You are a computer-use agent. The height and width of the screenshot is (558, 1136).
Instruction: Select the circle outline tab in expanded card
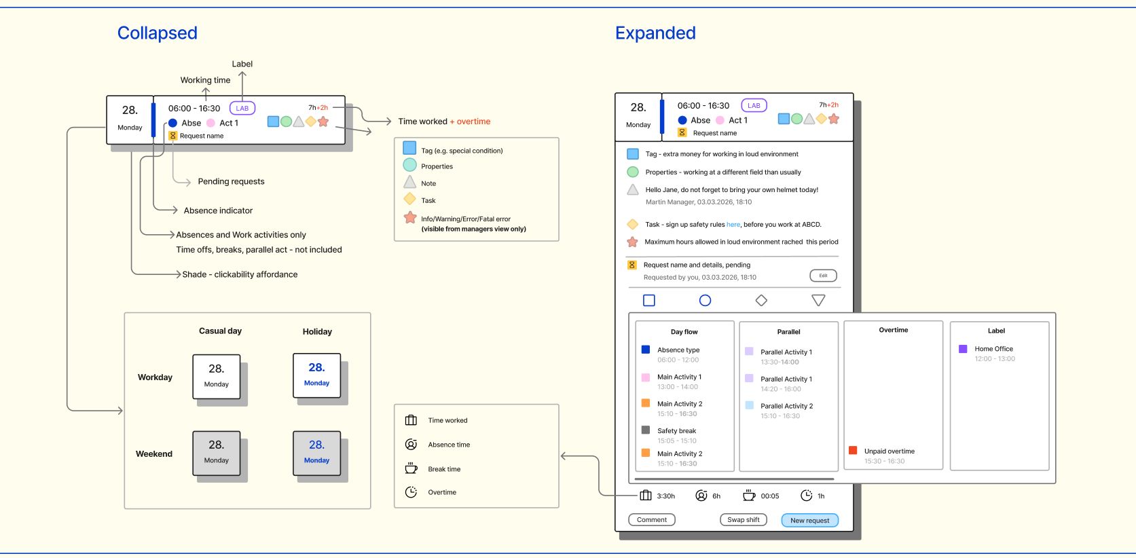click(x=705, y=300)
